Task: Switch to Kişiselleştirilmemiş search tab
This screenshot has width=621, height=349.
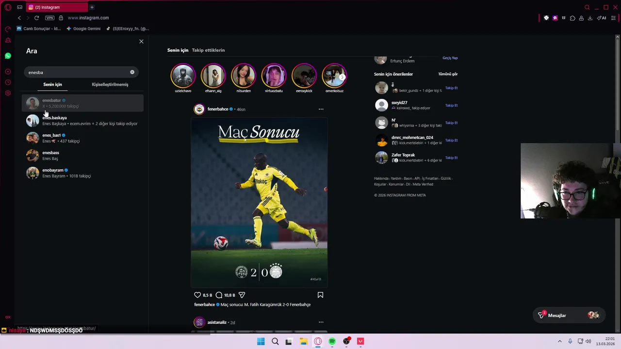Action: coord(110,84)
